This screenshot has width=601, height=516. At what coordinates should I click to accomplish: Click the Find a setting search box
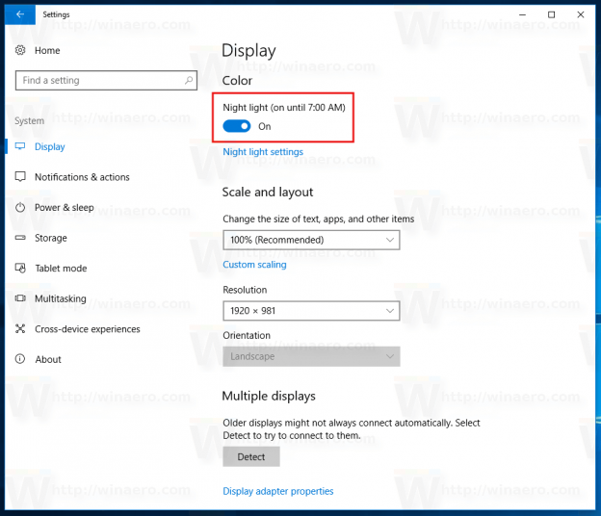106,81
